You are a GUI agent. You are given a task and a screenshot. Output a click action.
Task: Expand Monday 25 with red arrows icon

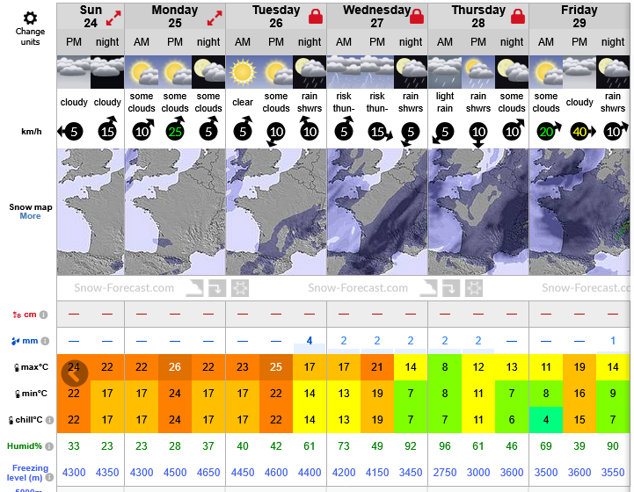[x=215, y=18]
